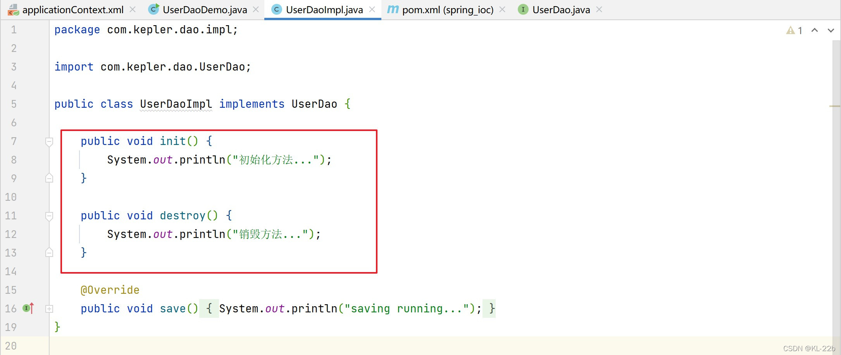Close the UserDaoDemo.java tab
Screen dimensions: 841x355
[256, 9]
